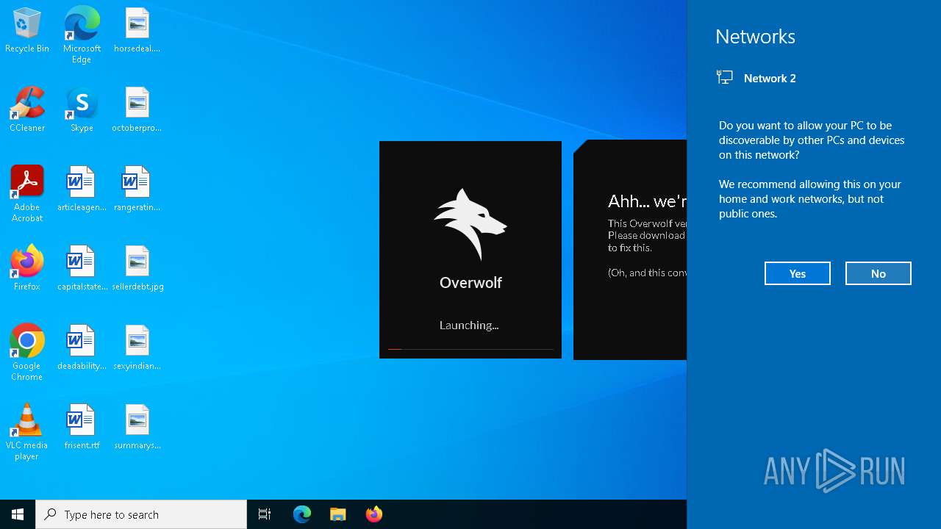Click the Task View taskbar button
This screenshot has width=941, height=529.
pyautogui.click(x=265, y=514)
